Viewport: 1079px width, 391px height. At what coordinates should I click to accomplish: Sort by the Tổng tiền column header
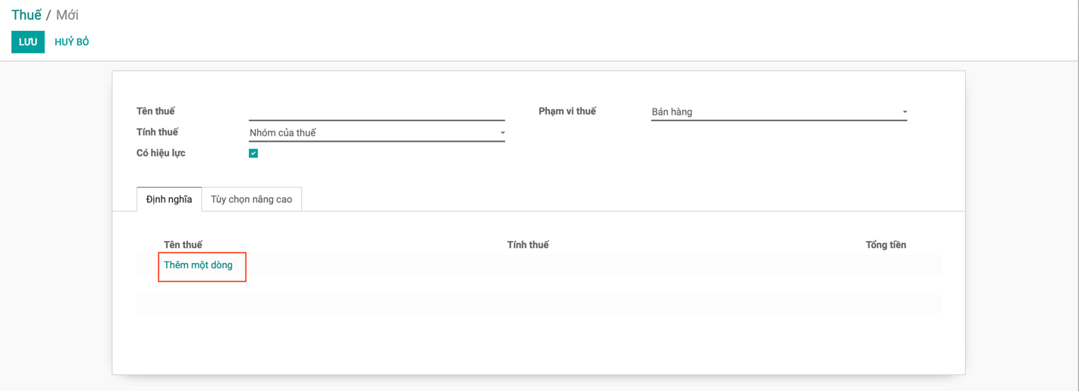(886, 245)
